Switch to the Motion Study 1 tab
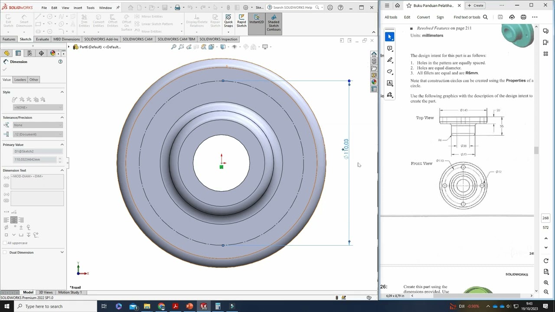This screenshot has width=555, height=312. coord(70,292)
